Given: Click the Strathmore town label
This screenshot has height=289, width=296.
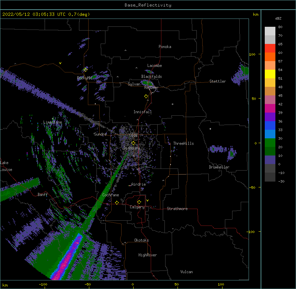Looking at the screenshot, I should click(x=177, y=209).
